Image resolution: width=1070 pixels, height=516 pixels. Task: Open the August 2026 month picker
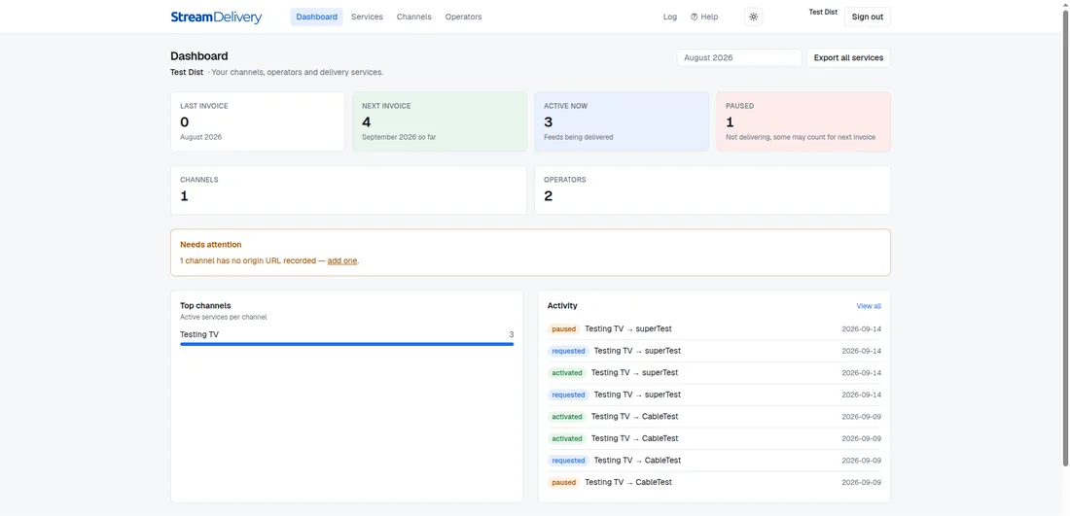(739, 58)
